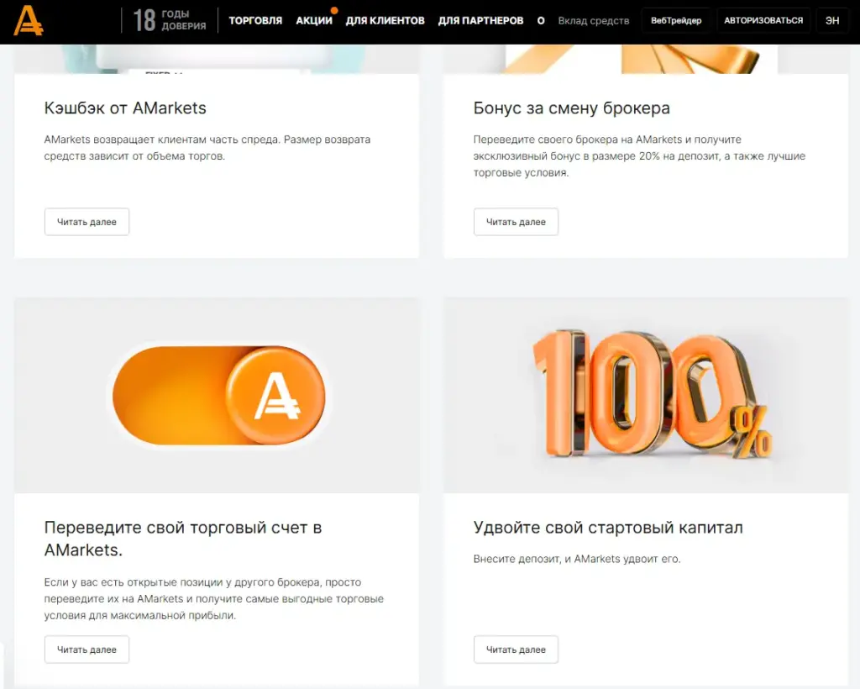860x689 pixels.
Task: Open the О menu item
Action: tap(540, 20)
